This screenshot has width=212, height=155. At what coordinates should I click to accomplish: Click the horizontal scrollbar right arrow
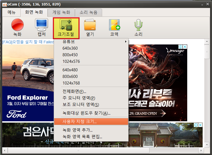tap(201, 150)
